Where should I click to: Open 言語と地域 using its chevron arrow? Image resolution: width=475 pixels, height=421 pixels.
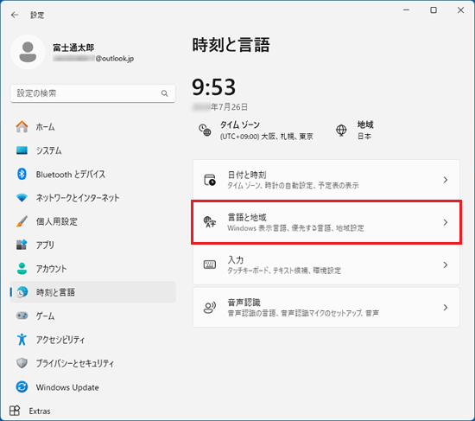[446, 222]
